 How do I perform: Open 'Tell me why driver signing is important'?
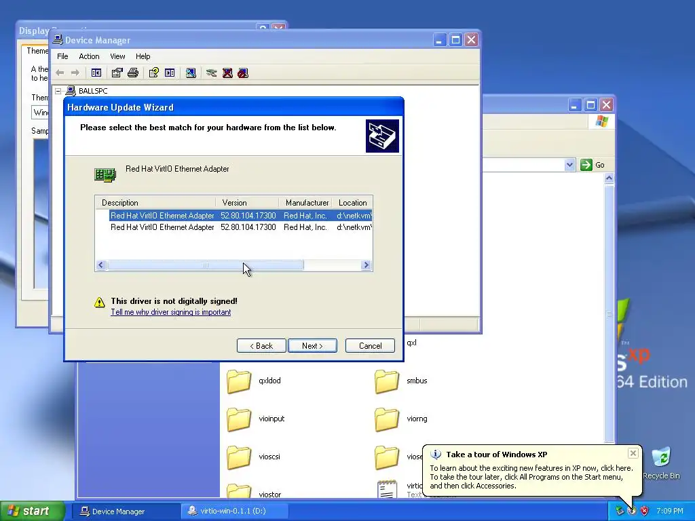pos(170,312)
